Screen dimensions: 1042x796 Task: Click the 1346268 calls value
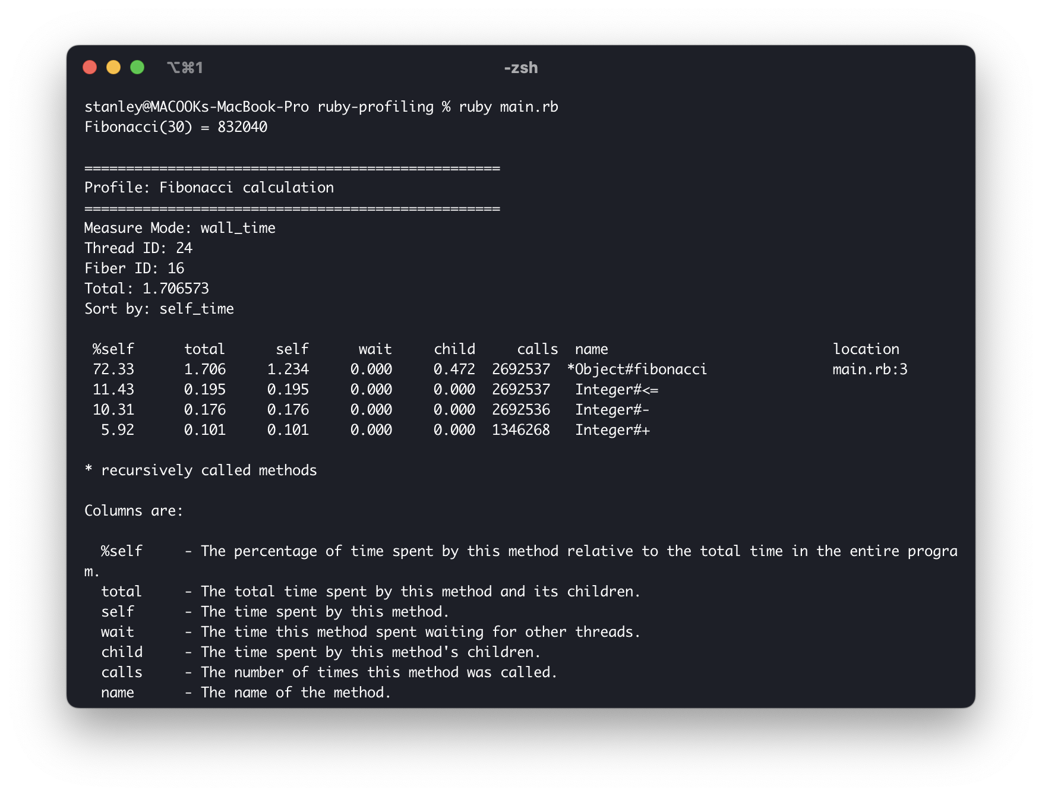(x=521, y=430)
